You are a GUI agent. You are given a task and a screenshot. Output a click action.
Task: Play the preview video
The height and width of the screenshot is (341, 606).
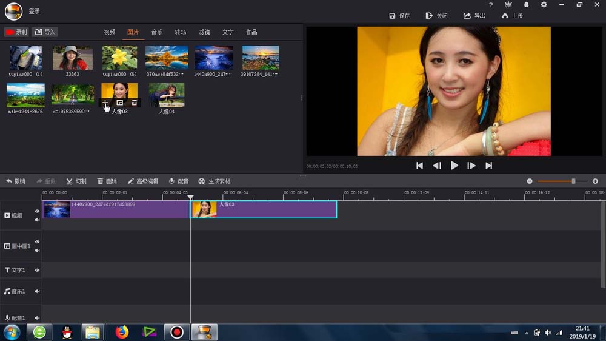[x=454, y=166]
